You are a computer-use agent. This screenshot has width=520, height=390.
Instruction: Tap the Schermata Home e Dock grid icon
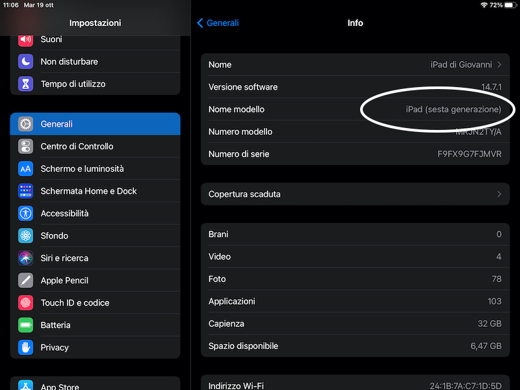tap(25, 191)
